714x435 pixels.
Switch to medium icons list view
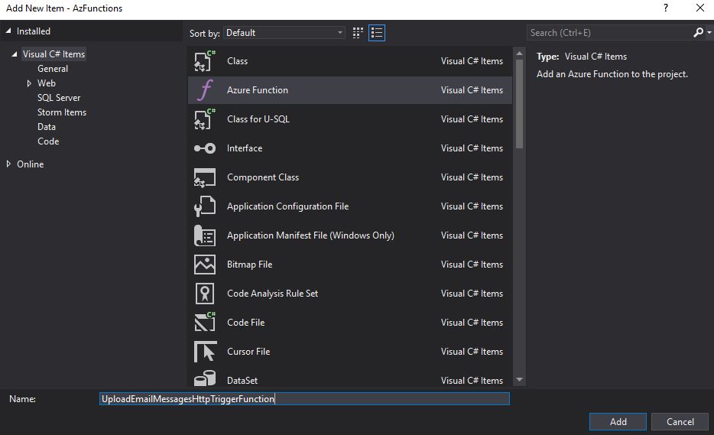click(x=377, y=33)
